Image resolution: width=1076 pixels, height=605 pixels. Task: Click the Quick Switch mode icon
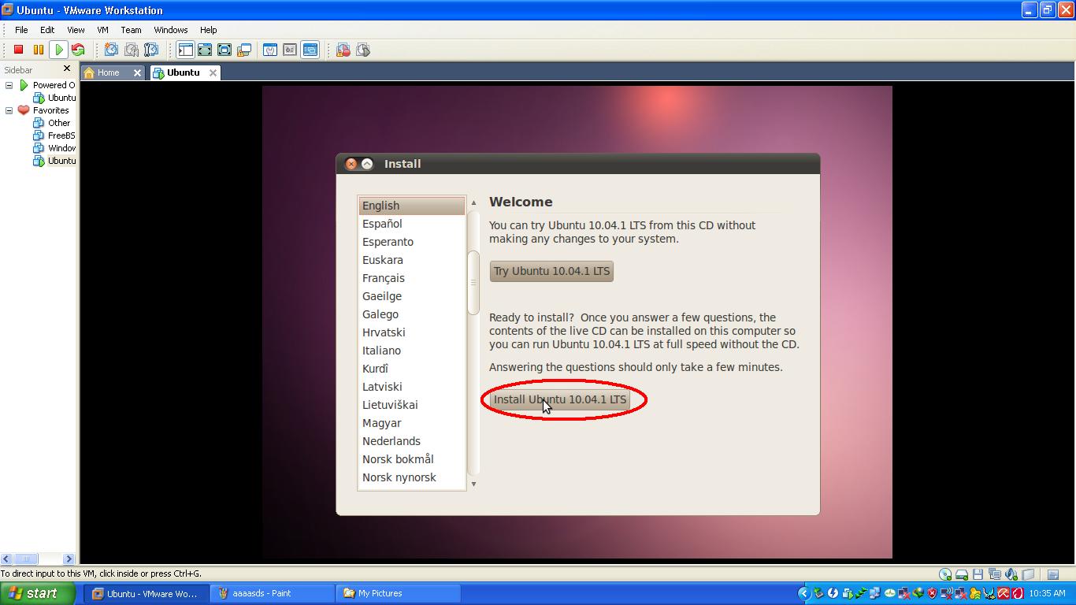pos(205,50)
